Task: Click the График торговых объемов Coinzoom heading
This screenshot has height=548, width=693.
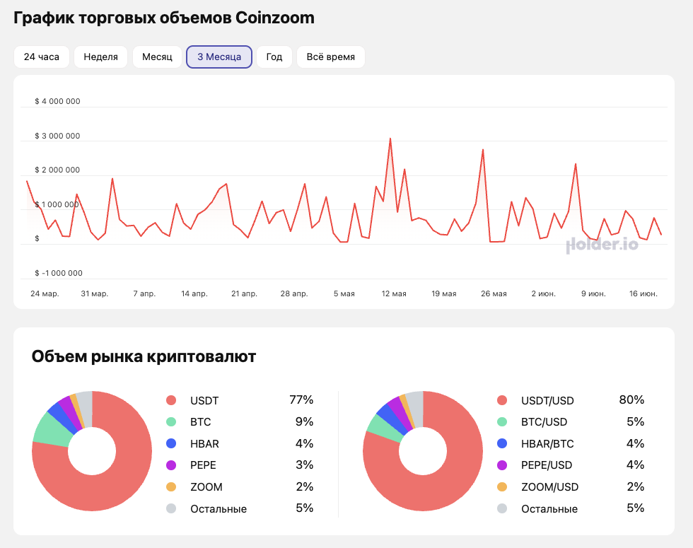Action: (x=164, y=18)
